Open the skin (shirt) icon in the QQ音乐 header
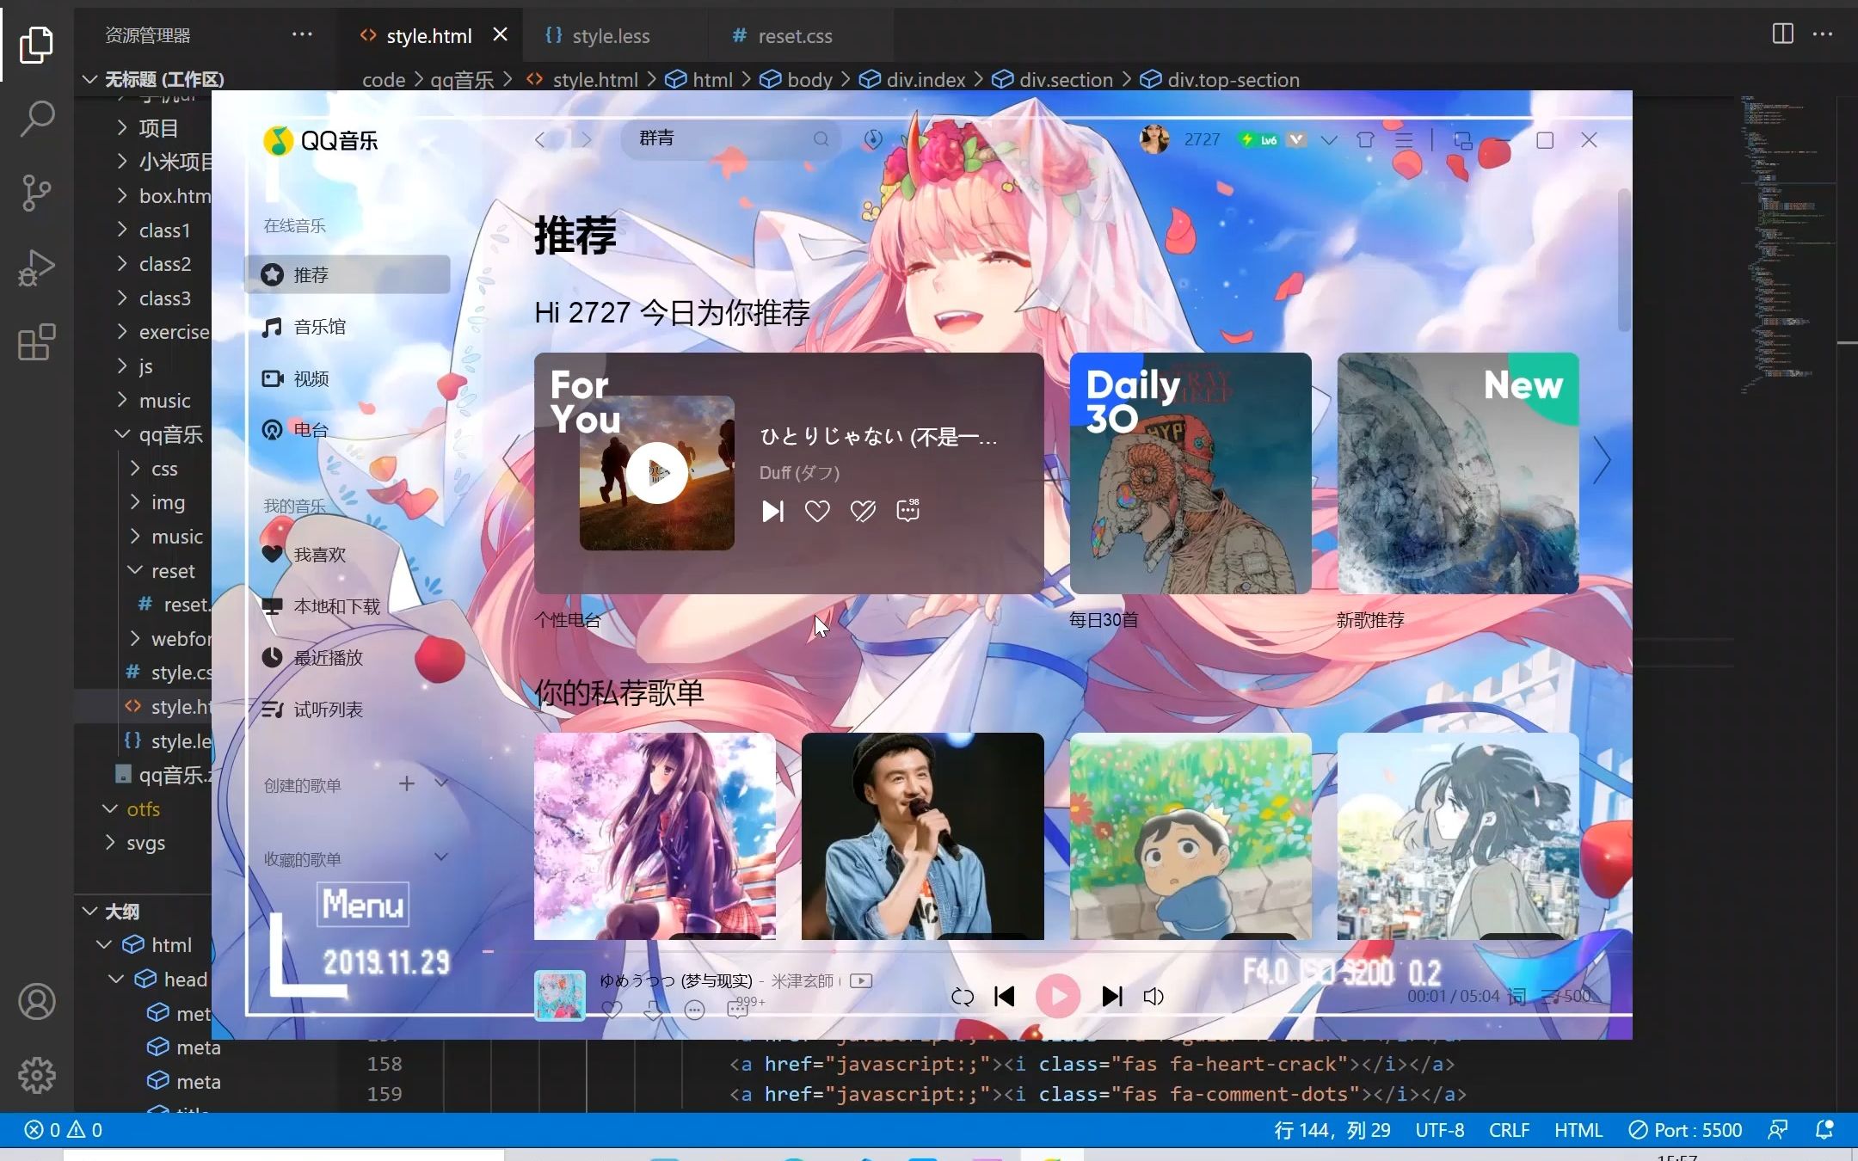1858x1161 pixels. click(x=1365, y=139)
